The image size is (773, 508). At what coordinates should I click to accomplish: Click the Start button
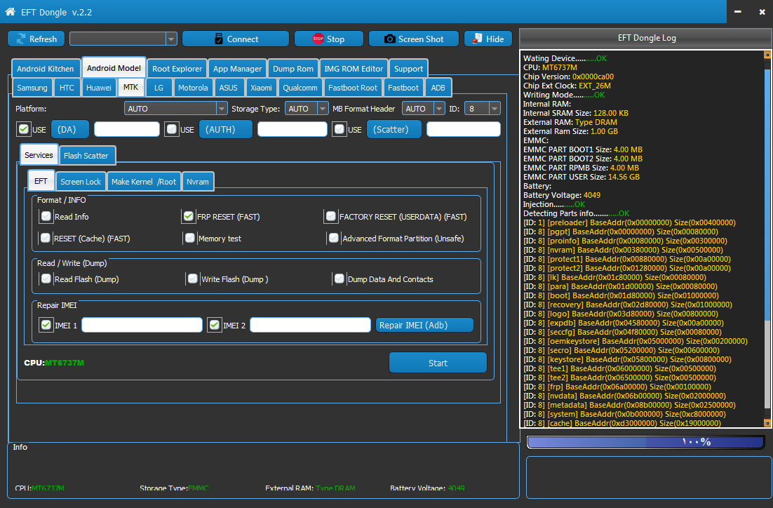click(438, 363)
